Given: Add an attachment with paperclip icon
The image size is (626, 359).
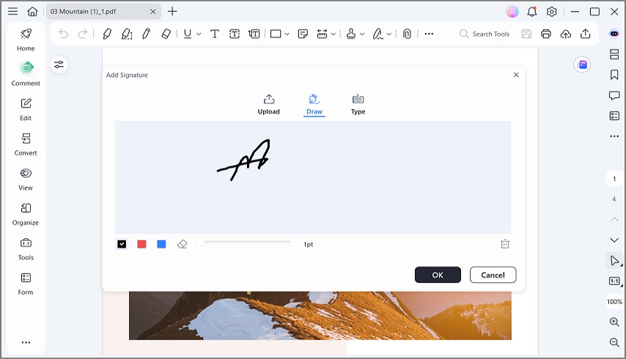Looking at the screenshot, I should point(407,34).
